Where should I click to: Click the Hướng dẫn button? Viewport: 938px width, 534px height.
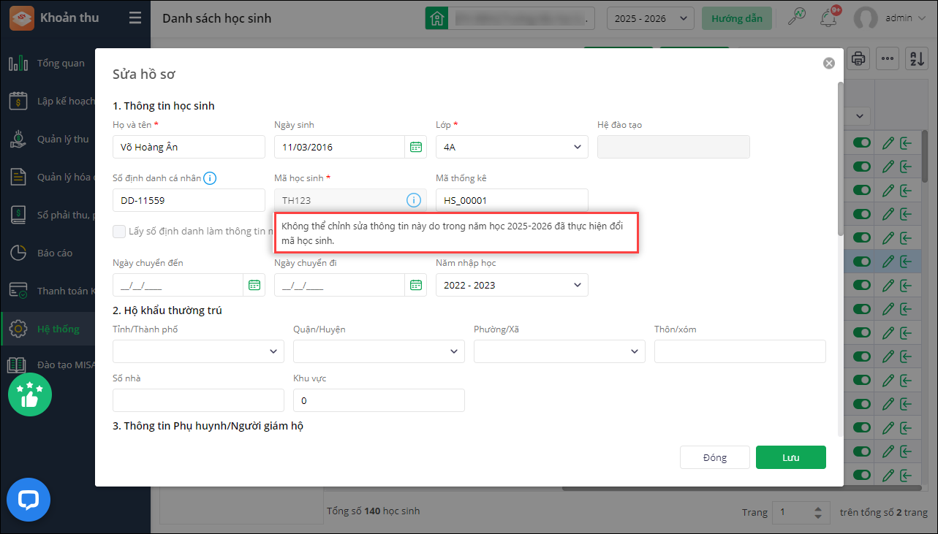(737, 18)
